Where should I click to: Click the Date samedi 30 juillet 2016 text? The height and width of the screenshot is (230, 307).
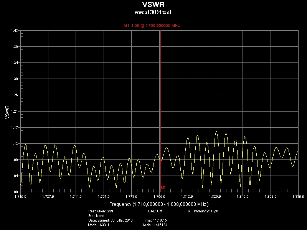pyautogui.click(x=111, y=220)
